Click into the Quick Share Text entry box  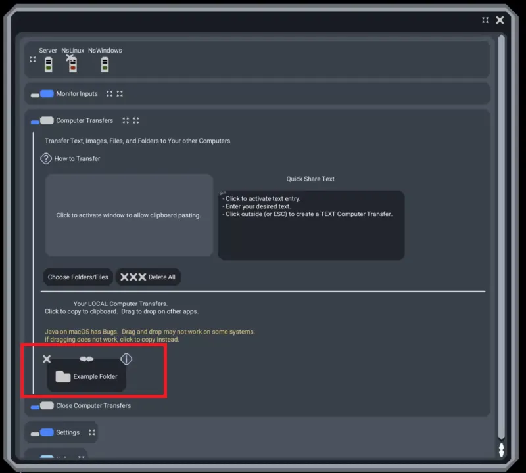(311, 225)
